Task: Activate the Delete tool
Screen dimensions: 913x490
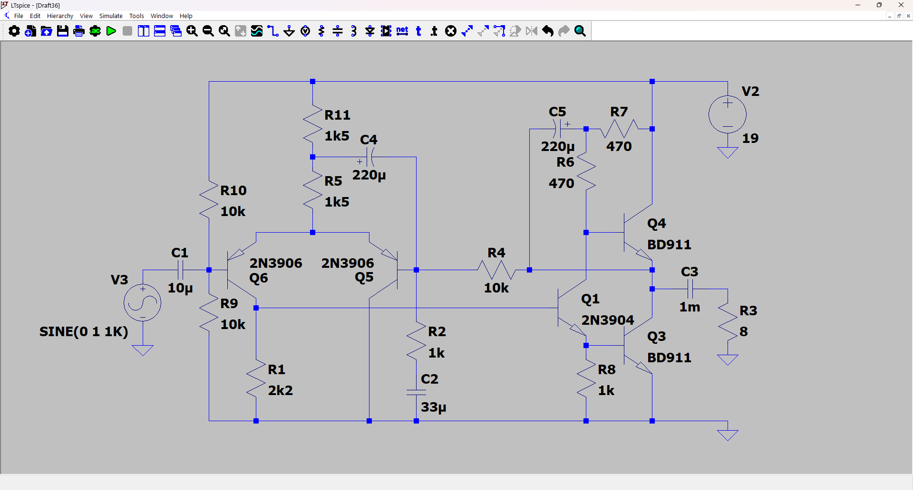Action: tap(451, 31)
